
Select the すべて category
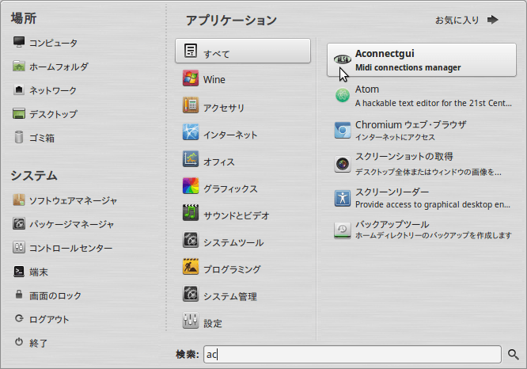click(243, 51)
